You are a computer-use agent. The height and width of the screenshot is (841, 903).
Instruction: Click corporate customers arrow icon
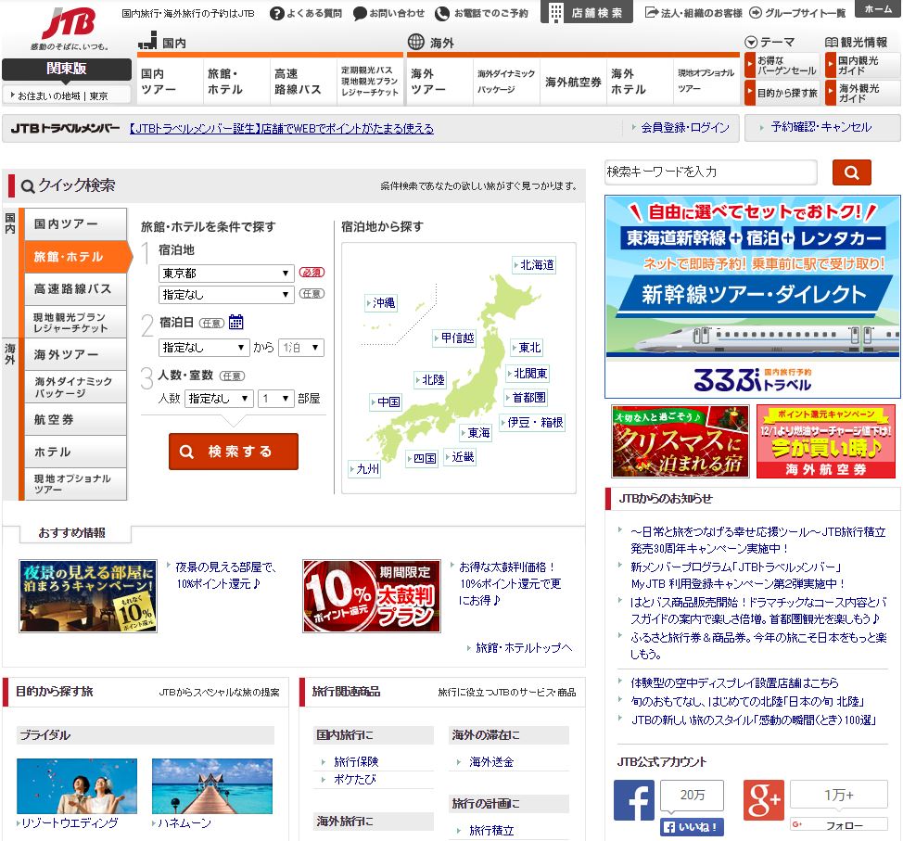click(652, 12)
